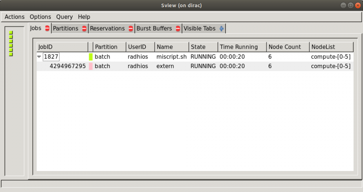The height and width of the screenshot is (192, 363).
Task: Sort by Time Running column header
Action: click(242, 47)
